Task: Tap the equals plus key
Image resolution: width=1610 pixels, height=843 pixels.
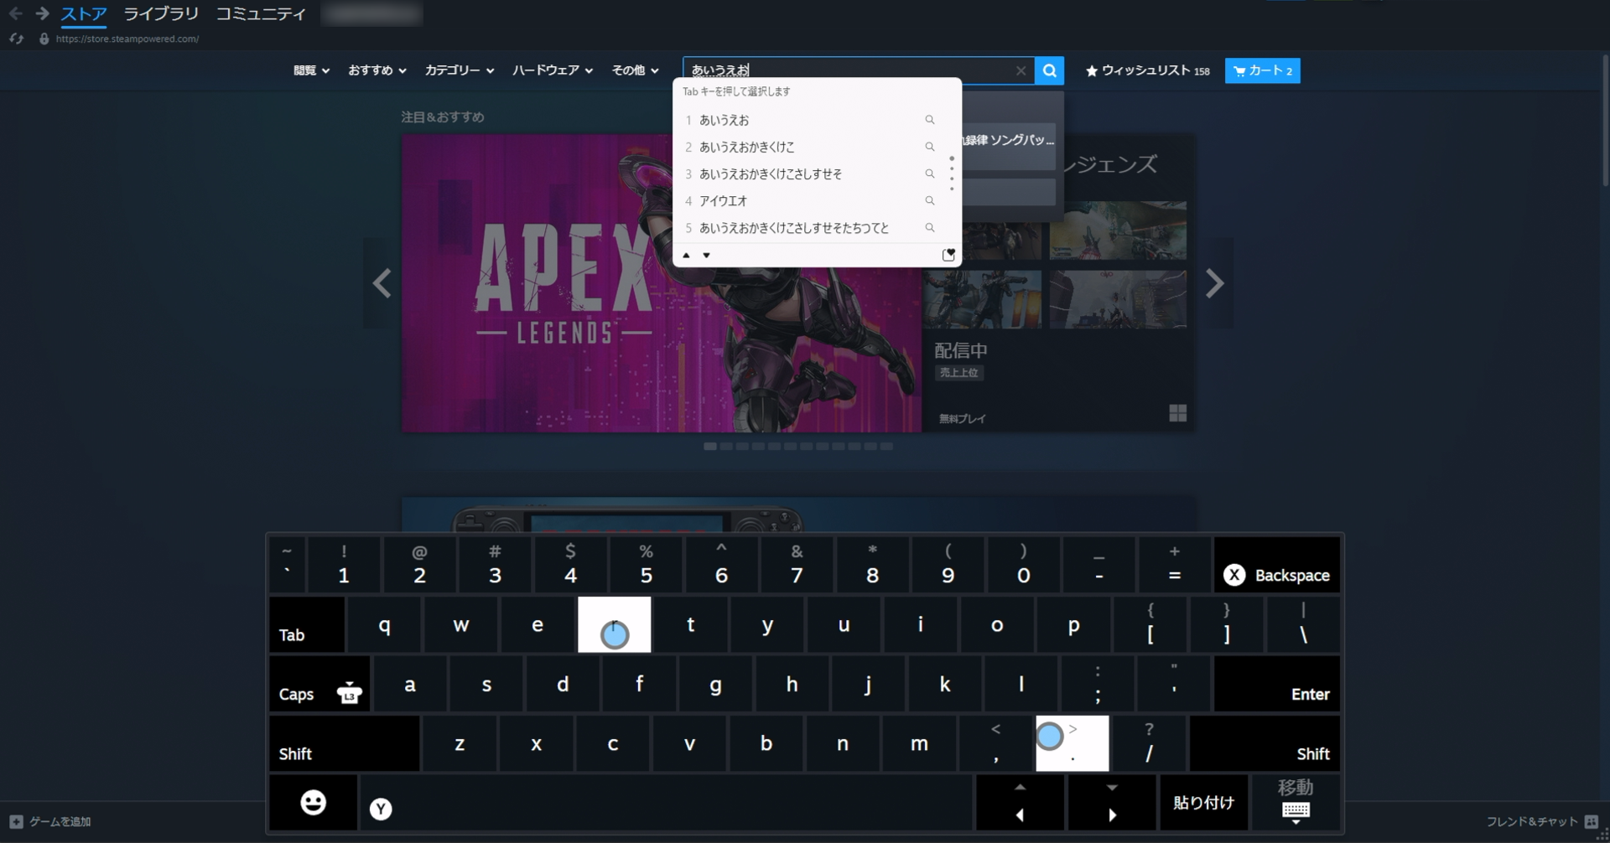Action: coord(1174,565)
